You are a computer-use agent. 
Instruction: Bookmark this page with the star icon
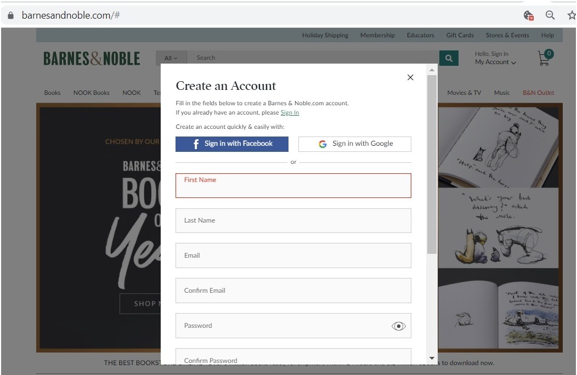(572, 15)
